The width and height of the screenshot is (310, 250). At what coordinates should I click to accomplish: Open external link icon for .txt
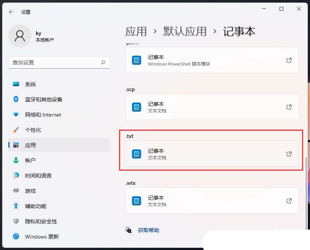pos(289,154)
